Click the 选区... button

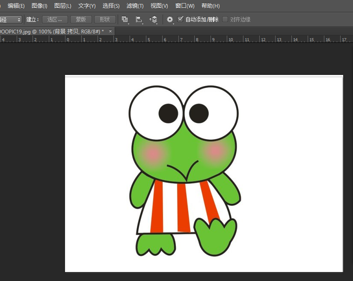click(55, 20)
